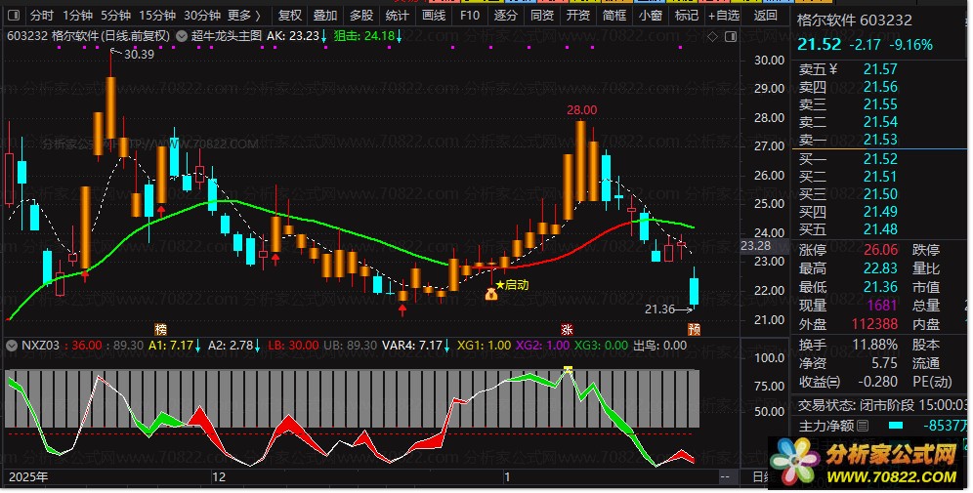Click the 净资 value 5.75
Viewport: 973px width, 493px height.
(884, 363)
